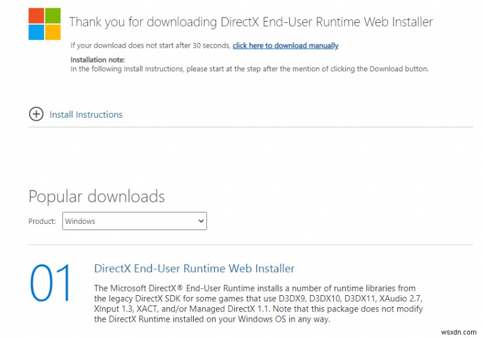Image resolution: width=483 pixels, height=338 pixels.
Task: Click the Microsoft DirectX runtime description paragraph
Action: [258, 304]
